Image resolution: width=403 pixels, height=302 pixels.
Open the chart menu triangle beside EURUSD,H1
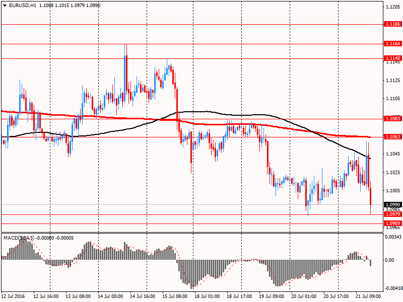pos(5,5)
